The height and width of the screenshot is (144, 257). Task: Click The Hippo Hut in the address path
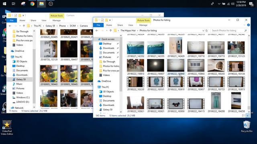point(128,30)
